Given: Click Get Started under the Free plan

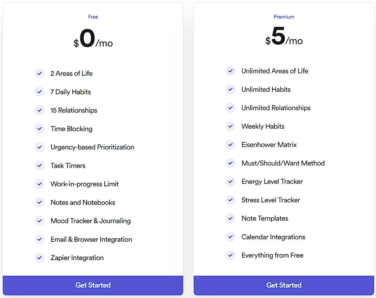Looking at the screenshot, I should coord(93,285).
